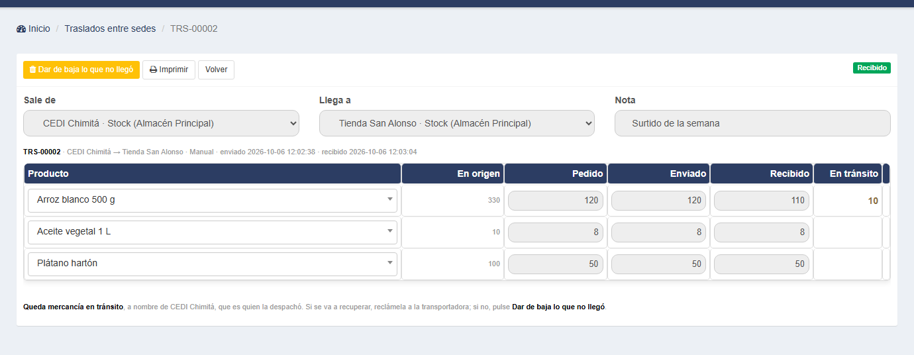Click En tránsito value 10 for Arroz
This screenshot has height=355, width=914.
[x=873, y=201]
